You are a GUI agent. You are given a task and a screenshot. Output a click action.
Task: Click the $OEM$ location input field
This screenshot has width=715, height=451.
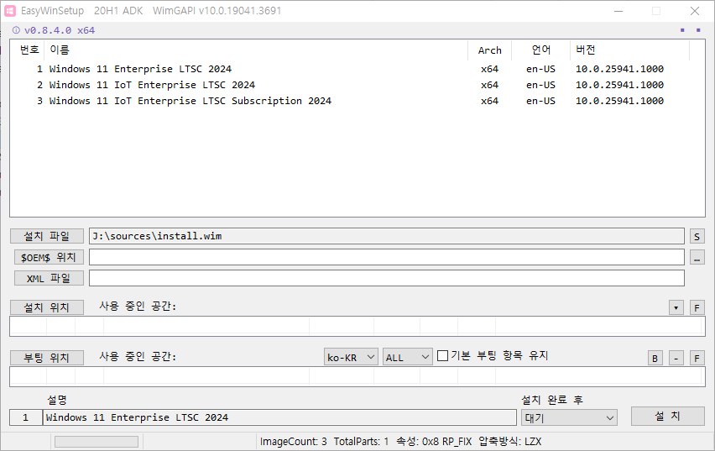387,257
